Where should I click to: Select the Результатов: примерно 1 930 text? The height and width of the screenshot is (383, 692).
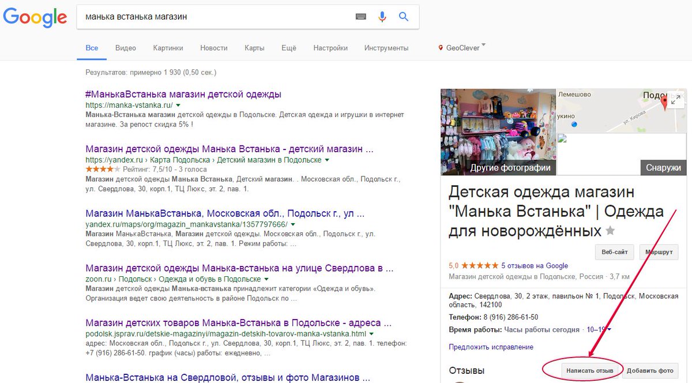[151, 73]
